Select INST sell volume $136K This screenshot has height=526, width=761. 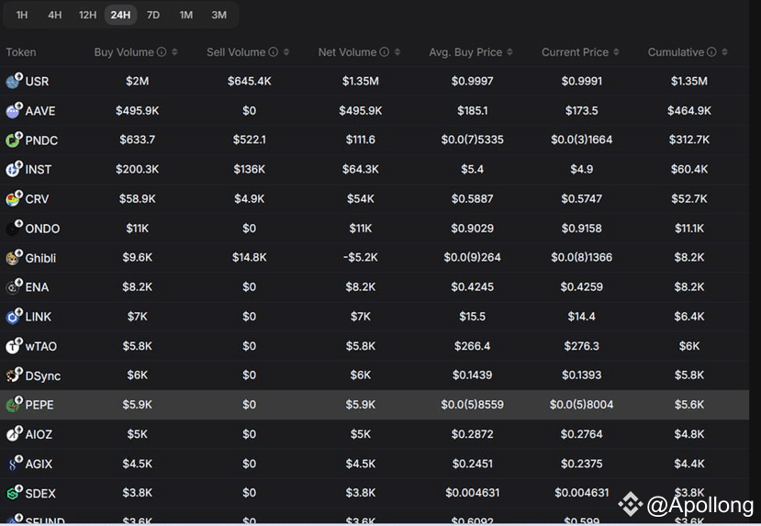[250, 169]
